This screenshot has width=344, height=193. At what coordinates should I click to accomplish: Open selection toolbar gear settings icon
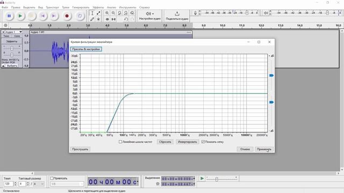pyautogui.click(x=157, y=184)
